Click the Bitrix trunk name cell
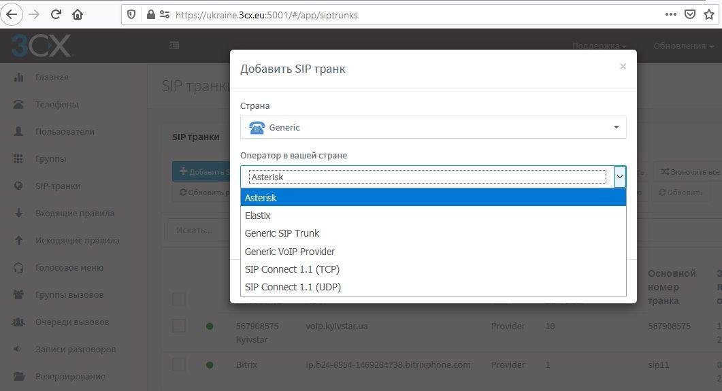The width and height of the screenshot is (722, 391). coord(246,364)
